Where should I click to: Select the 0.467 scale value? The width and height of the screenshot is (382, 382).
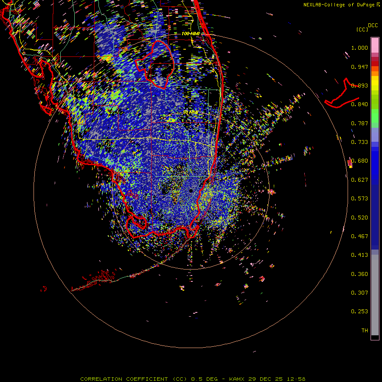click(360, 236)
